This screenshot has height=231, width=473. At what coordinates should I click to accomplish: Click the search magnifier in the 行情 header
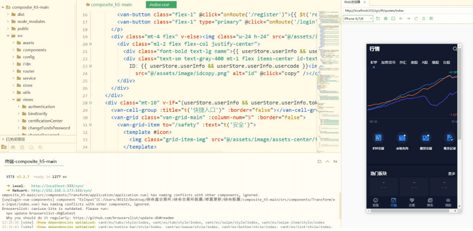tap(455, 49)
